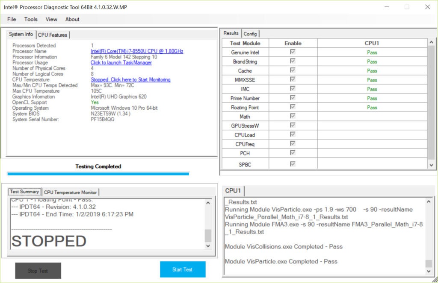The image size is (438, 283).
Task: Toggle the CPULoad enable checkbox
Action: click(293, 134)
